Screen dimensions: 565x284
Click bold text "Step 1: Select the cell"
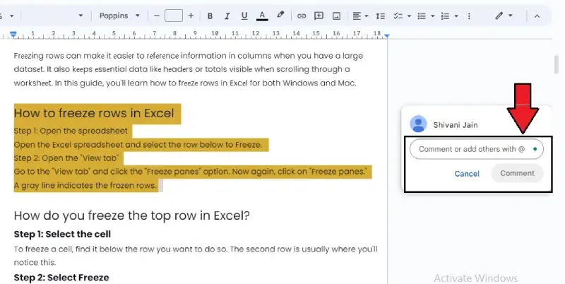click(62, 235)
